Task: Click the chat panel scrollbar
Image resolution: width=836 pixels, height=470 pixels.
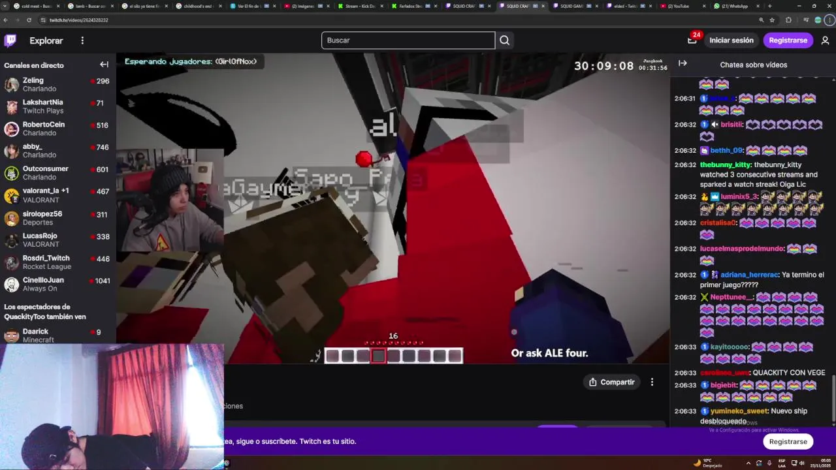Action: (833, 397)
